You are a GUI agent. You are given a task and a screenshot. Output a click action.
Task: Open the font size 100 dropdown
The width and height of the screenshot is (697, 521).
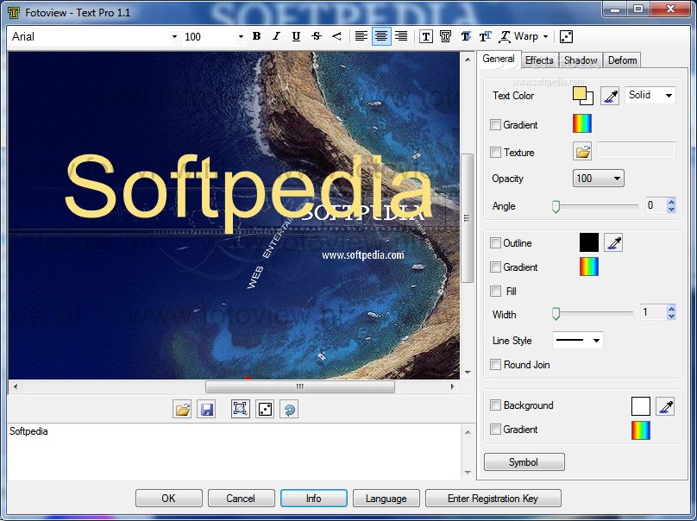pyautogui.click(x=241, y=37)
